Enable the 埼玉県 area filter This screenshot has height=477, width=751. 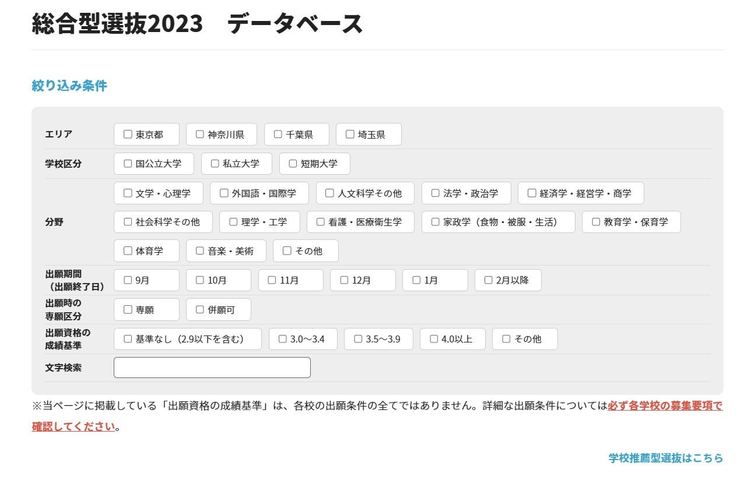click(350, 135)
